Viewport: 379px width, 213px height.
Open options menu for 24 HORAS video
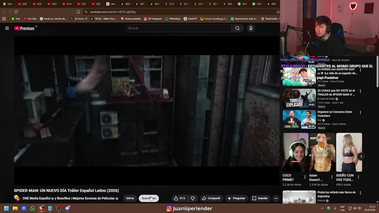point(360,70)
